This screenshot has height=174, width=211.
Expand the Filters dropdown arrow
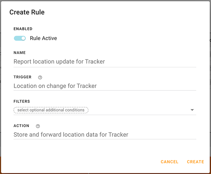[x=192, y=110]
